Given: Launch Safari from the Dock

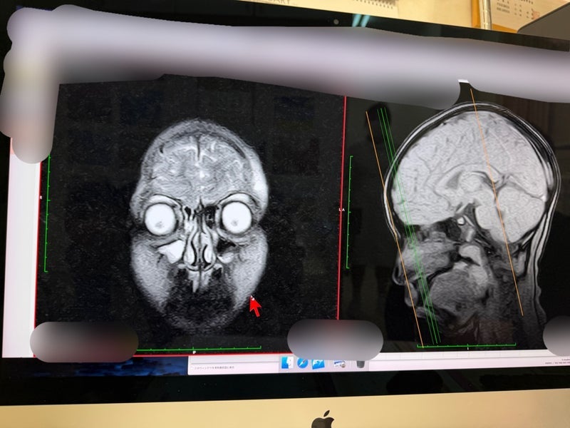Looking at the screenshot, I should [303, 363].
